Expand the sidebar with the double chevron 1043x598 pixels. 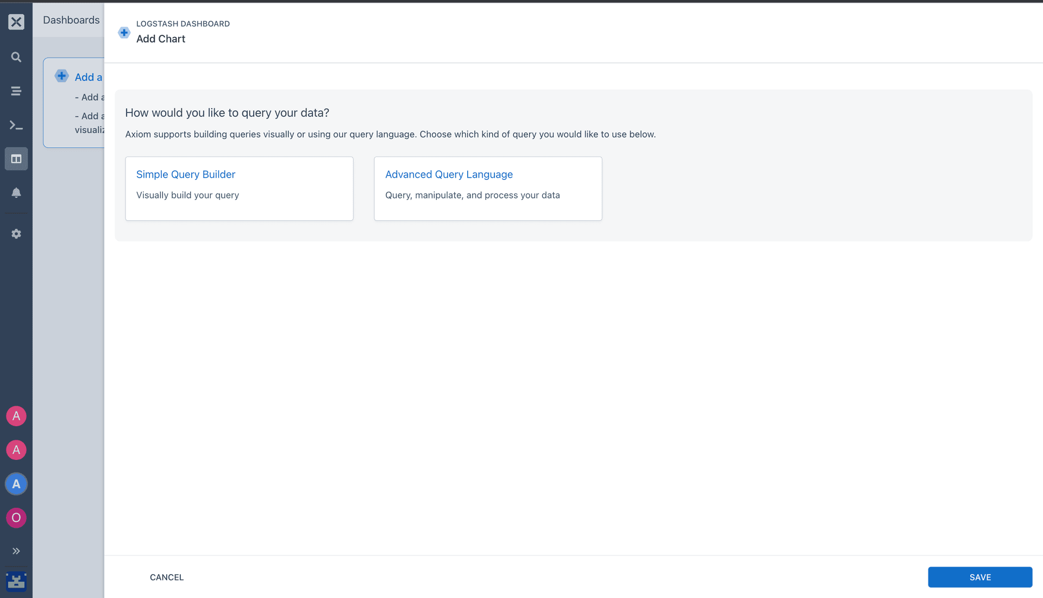pos(16,551)
